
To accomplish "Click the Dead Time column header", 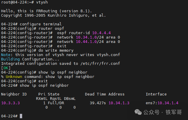I will [96, 94].
